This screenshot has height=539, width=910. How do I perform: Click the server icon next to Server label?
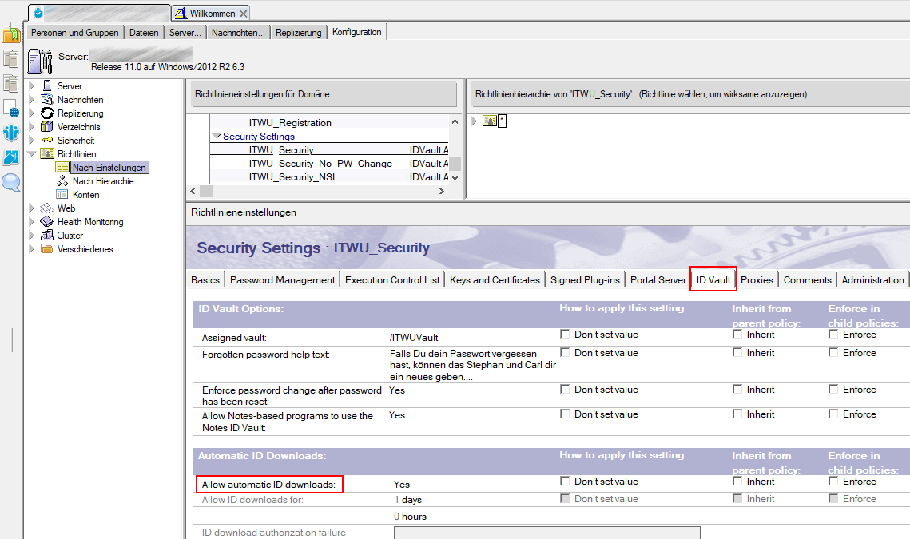pyautogui.click(x=40, y=61)
